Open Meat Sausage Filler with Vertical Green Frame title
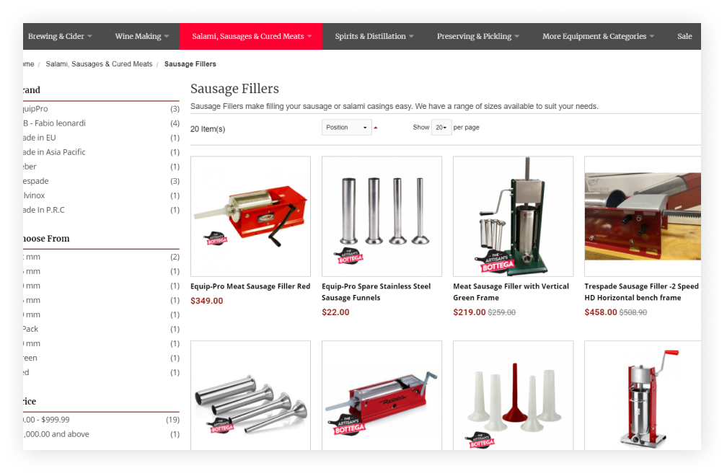727x476 pixels. pos(511,292)
